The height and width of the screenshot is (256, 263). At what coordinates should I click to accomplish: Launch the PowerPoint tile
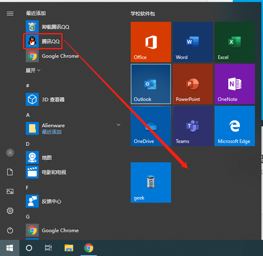click(x=193, y=84)
